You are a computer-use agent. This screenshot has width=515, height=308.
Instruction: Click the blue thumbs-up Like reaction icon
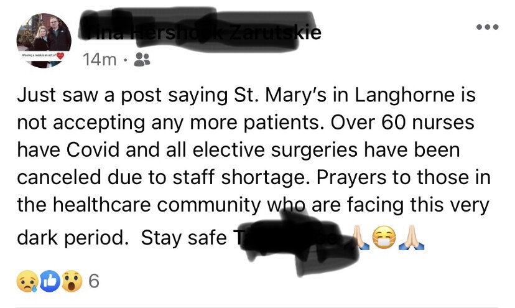(x=50, y=281)
